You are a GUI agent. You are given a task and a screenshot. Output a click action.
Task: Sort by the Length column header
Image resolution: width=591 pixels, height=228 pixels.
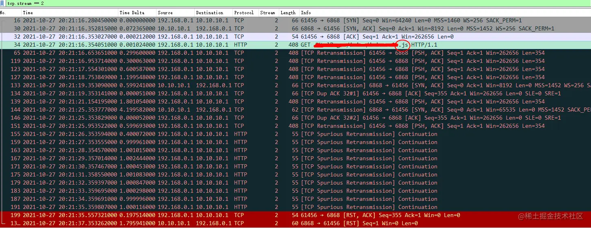[289, 13]
